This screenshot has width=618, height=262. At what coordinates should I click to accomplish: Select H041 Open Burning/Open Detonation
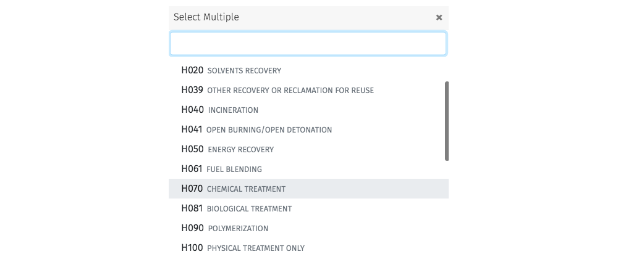coord(308,129)
